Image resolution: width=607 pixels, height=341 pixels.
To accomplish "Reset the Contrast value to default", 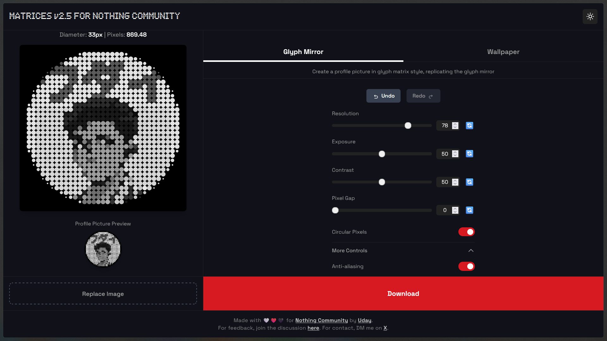I will (x=469, y=182).
